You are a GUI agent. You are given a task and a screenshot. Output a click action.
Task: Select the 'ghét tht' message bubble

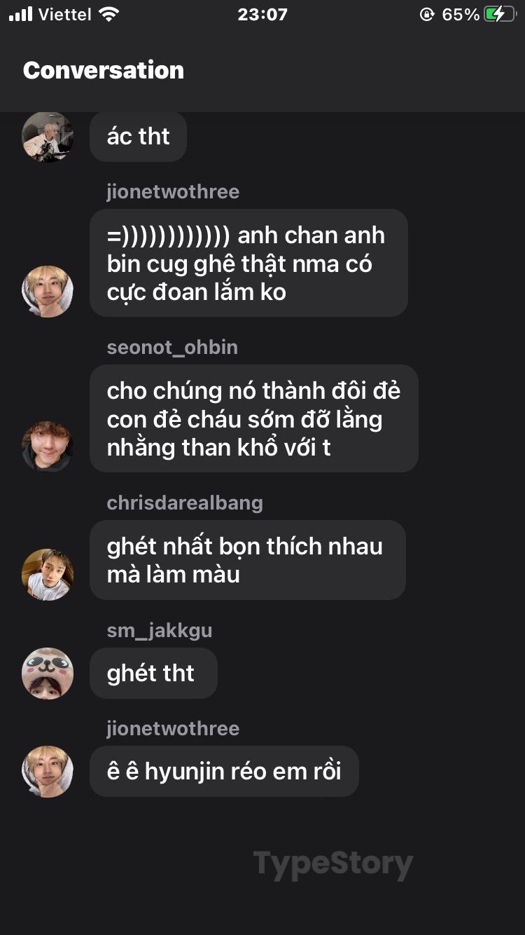point(153,674)
